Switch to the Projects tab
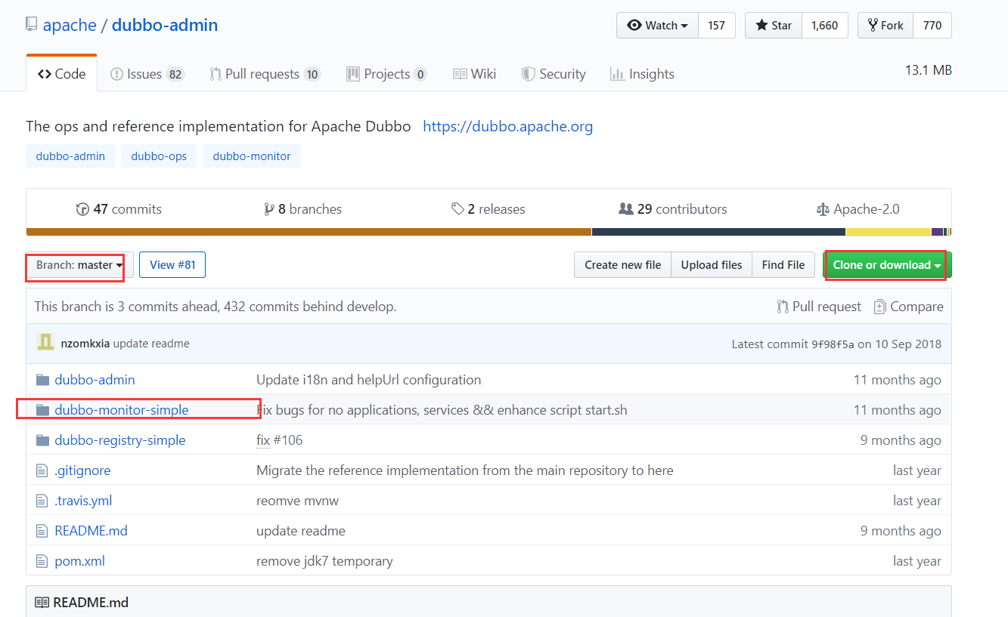Viewport: 1008px width, 617px height. pos(386,74)
